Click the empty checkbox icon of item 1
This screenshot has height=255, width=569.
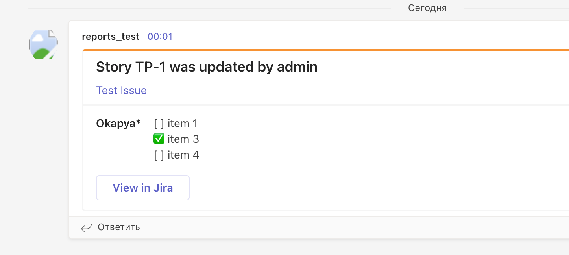[158, 123]
